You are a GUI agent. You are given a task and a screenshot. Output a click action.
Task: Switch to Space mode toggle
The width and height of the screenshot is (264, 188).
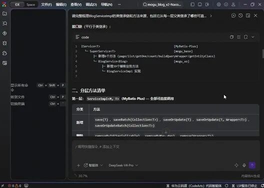point(31,4)
